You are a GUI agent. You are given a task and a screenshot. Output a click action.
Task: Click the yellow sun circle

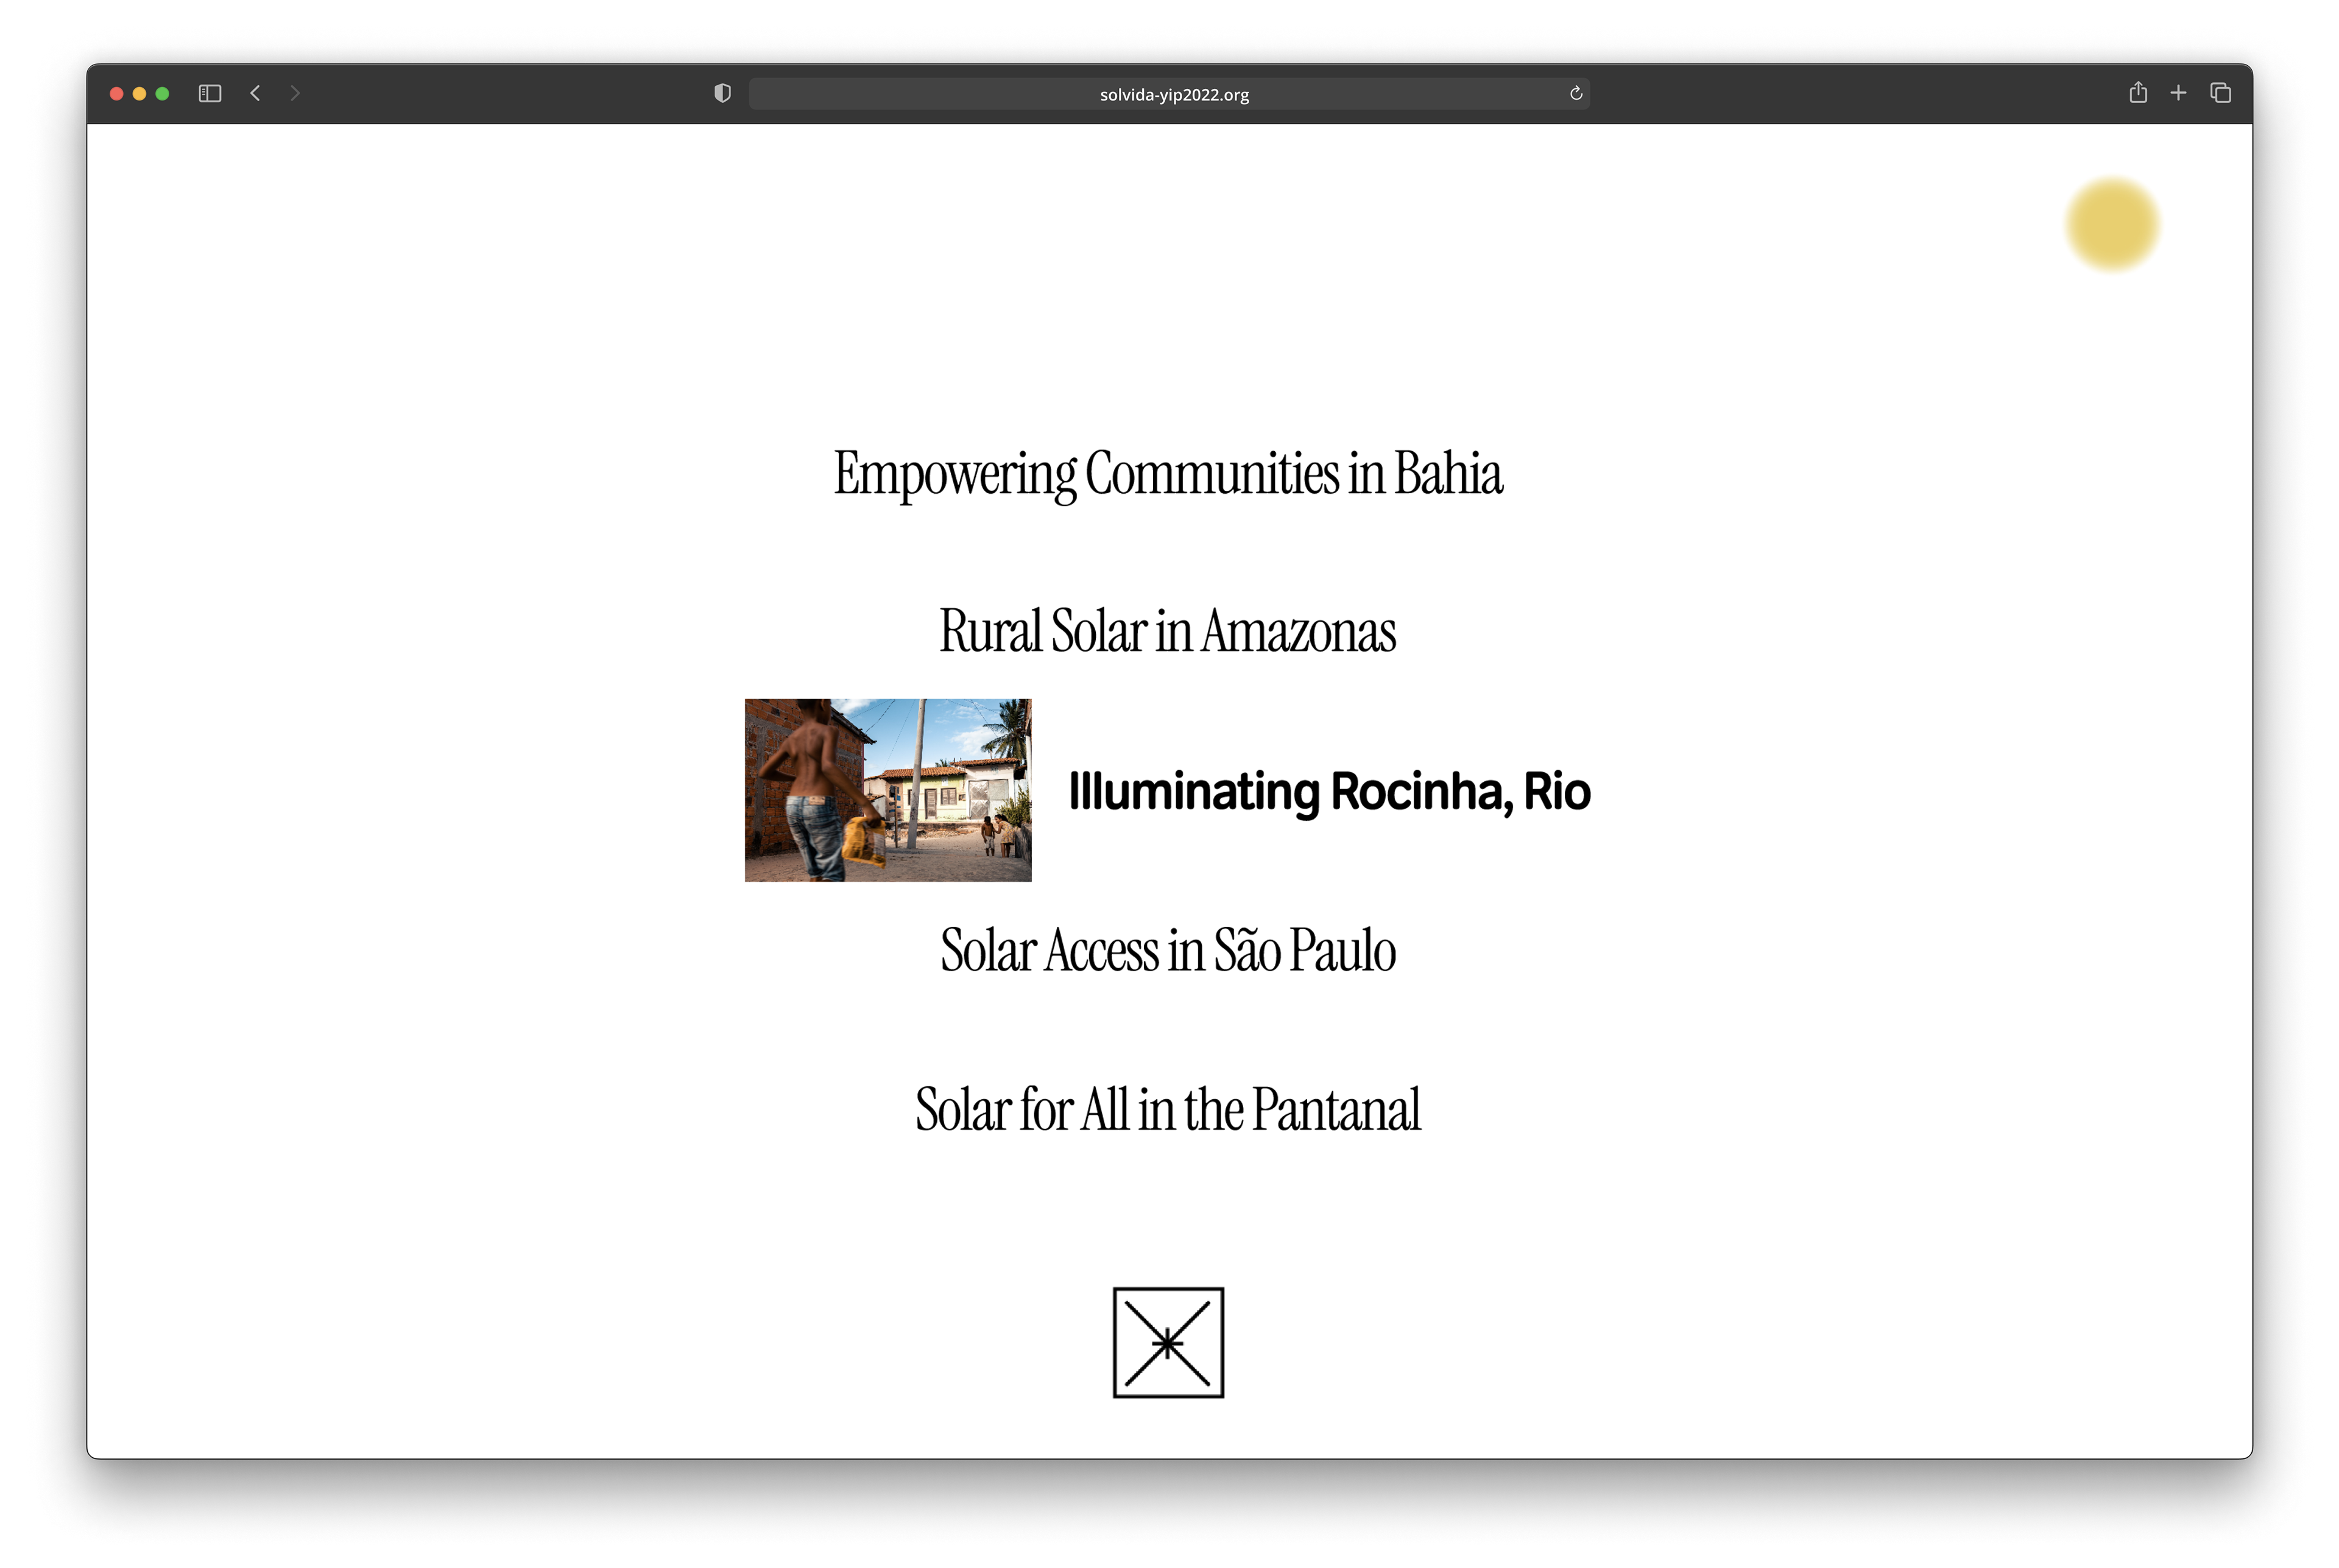point(2112,224)
